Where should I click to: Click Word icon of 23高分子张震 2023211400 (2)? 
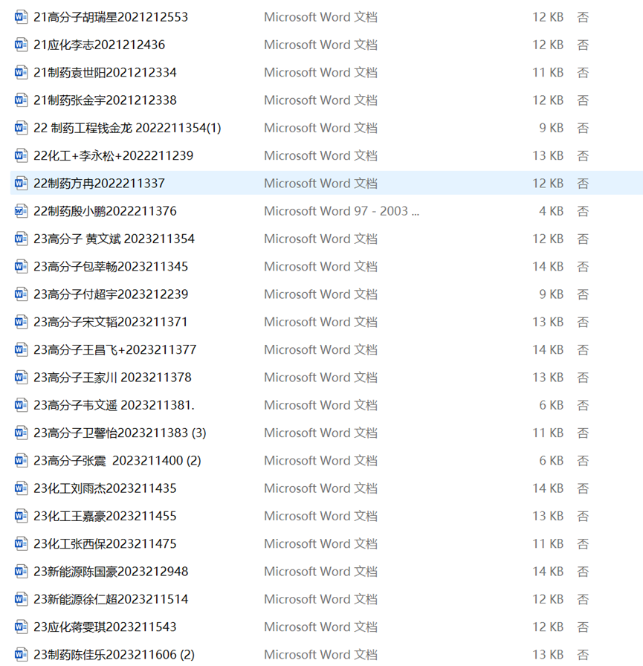(22, 460)
